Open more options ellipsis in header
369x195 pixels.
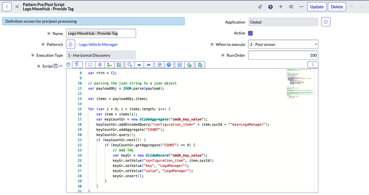click(301, 7)
